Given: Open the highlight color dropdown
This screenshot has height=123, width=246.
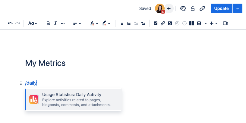Looking at the screenshot, I should pos(106,23).
